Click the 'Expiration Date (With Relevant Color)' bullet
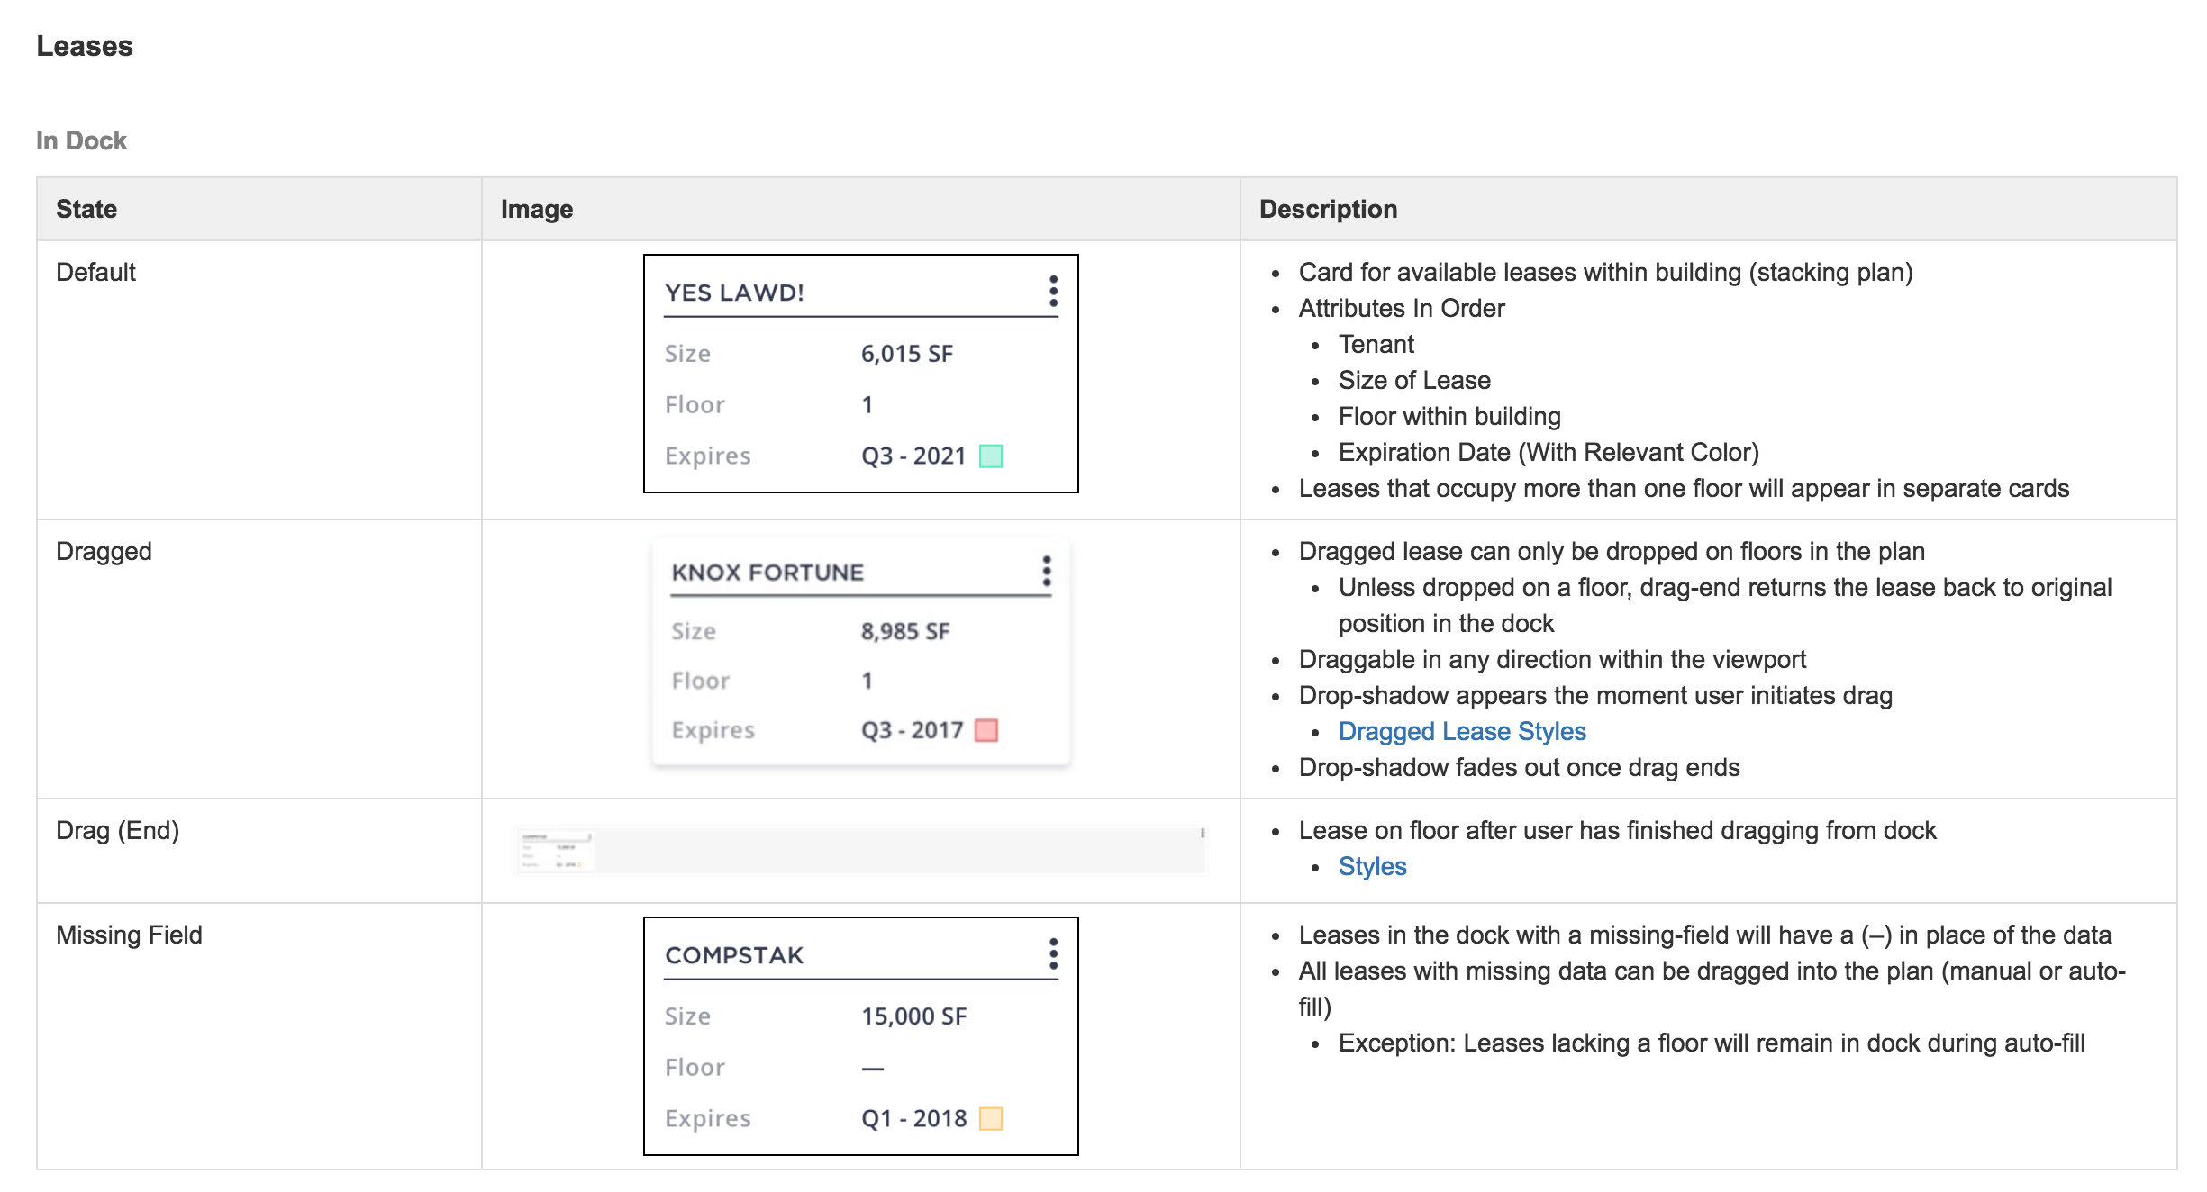This screenshot has width=2207, height=1192. tap(1549, 452)
